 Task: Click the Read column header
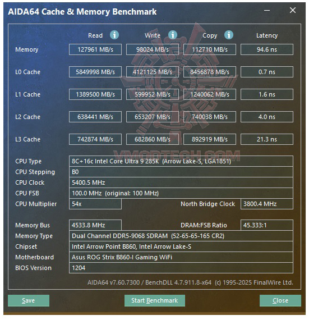point(95,35)
